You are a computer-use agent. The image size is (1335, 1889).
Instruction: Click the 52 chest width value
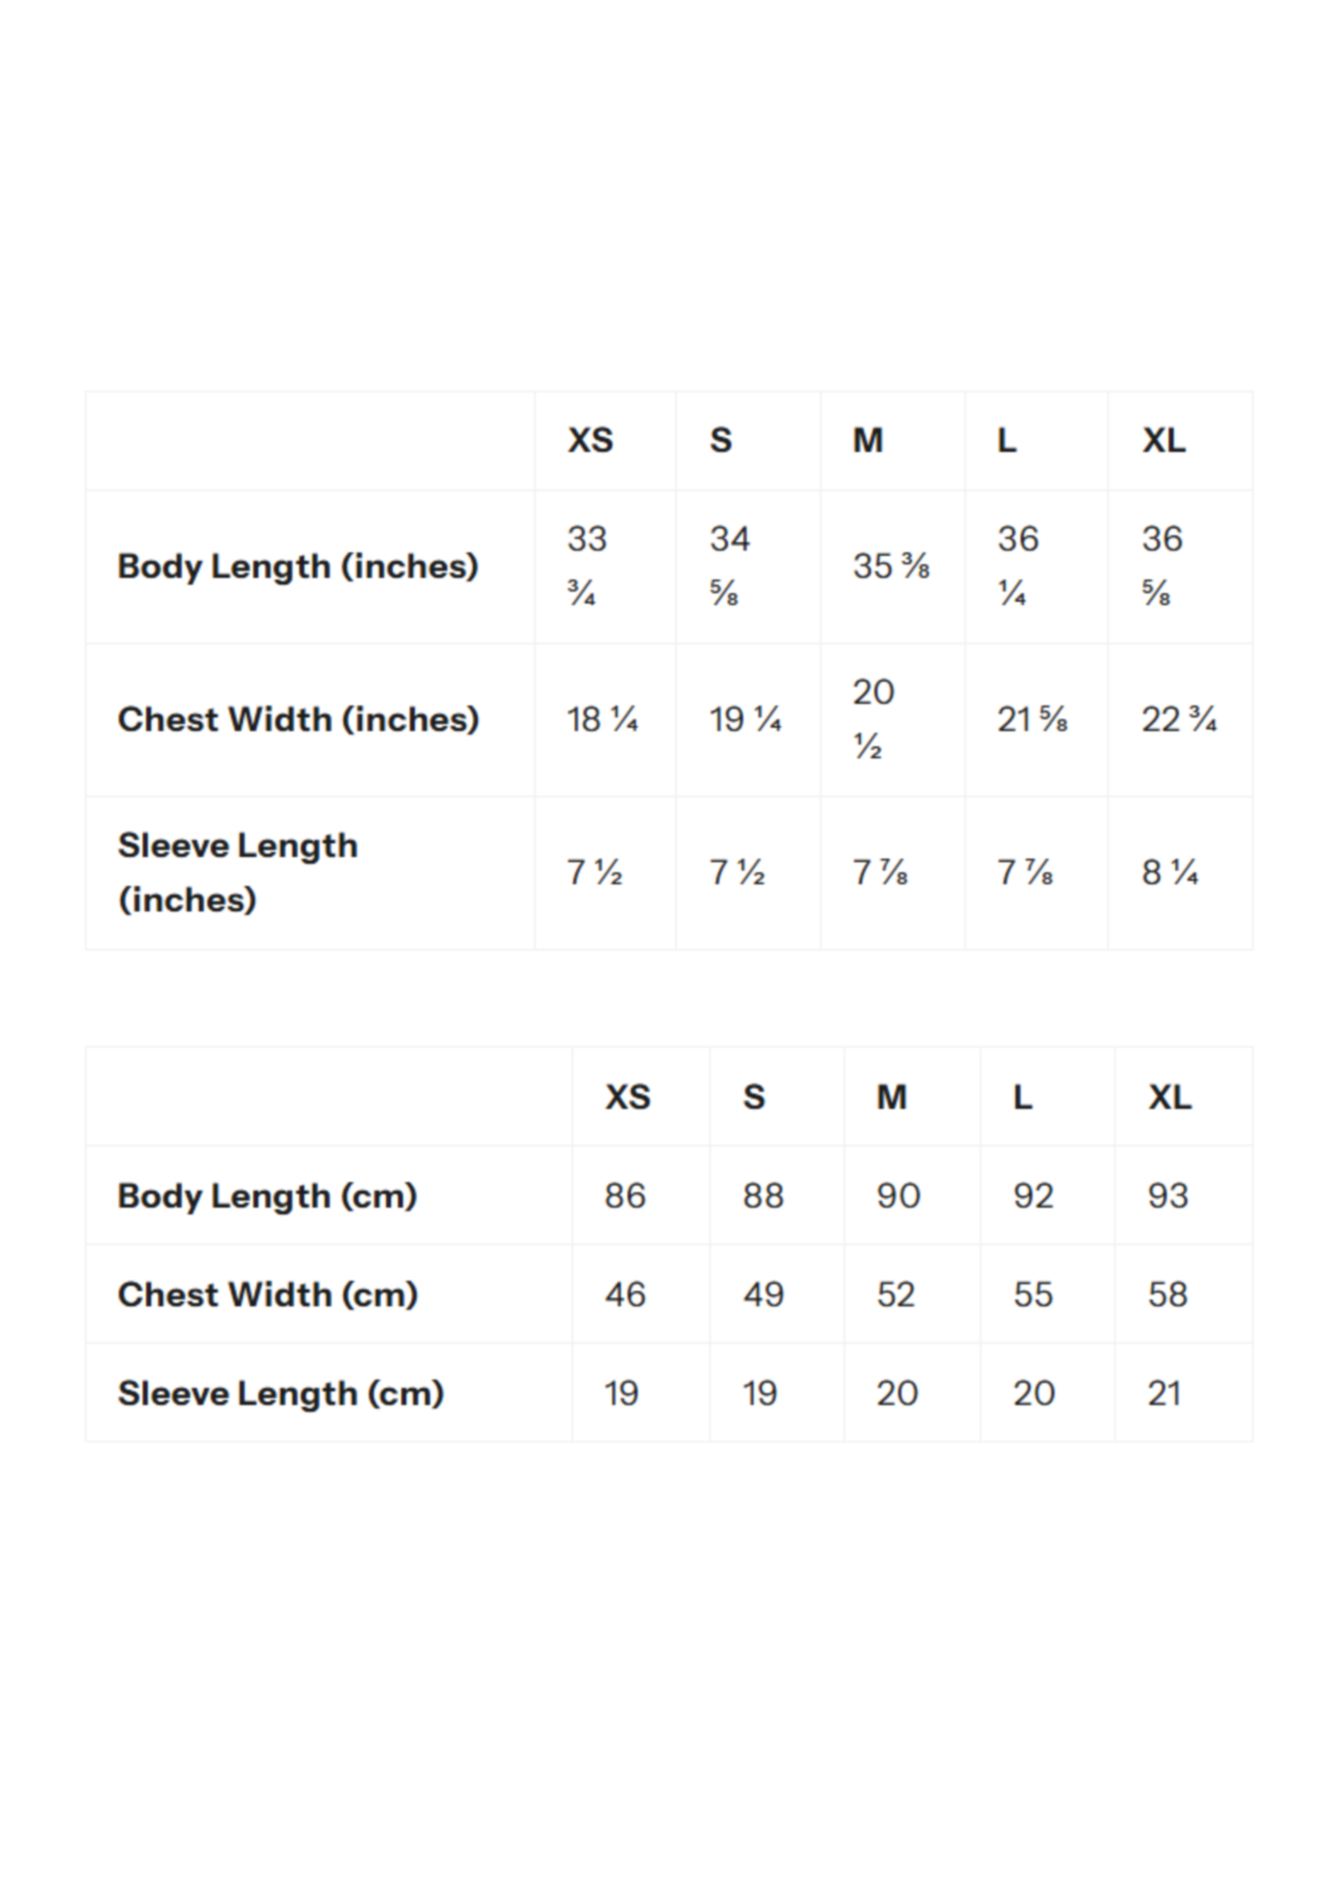(896, 1294)
